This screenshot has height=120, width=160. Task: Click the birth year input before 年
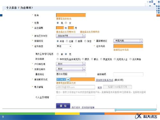click(x=60, y=28)
